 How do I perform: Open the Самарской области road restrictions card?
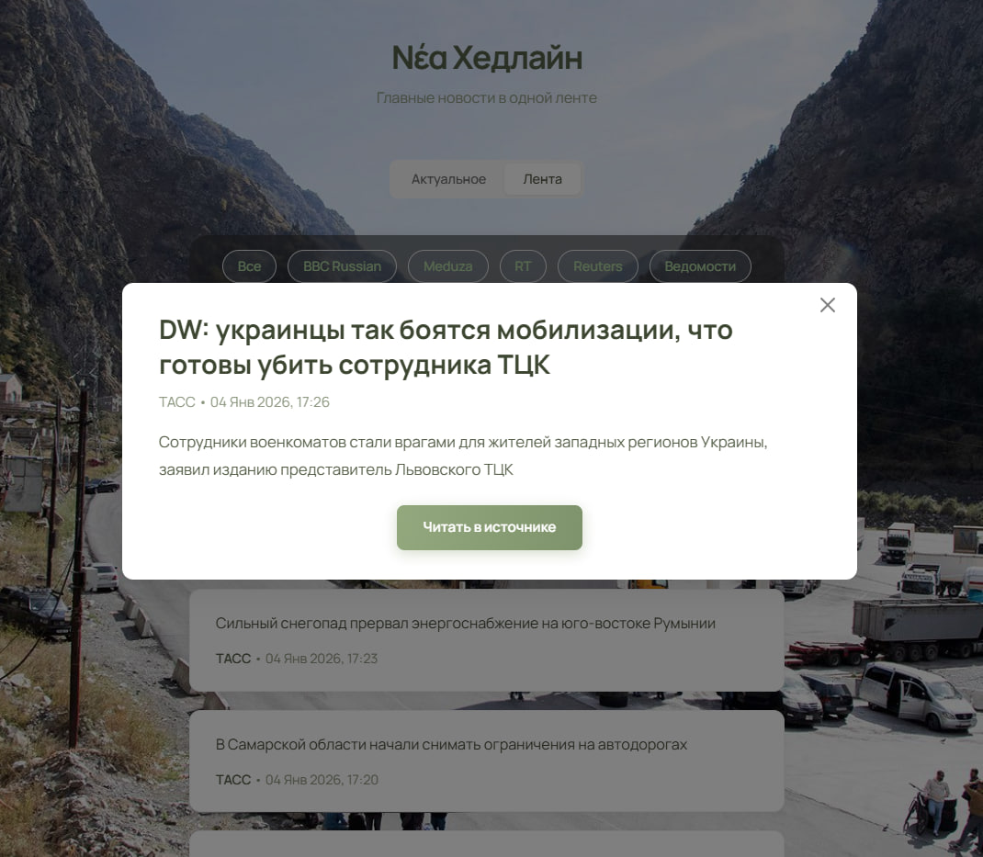coord(487,761)
